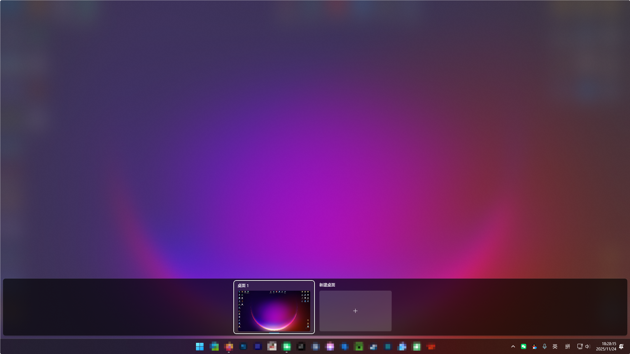The height and width of the screenshot is (354, 630).
Task: Expand hidden tray icons with the chevron
Action: point(513,346)
